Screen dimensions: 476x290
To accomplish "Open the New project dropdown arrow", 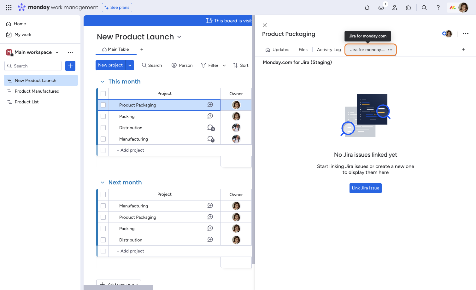I will point(130,65).
